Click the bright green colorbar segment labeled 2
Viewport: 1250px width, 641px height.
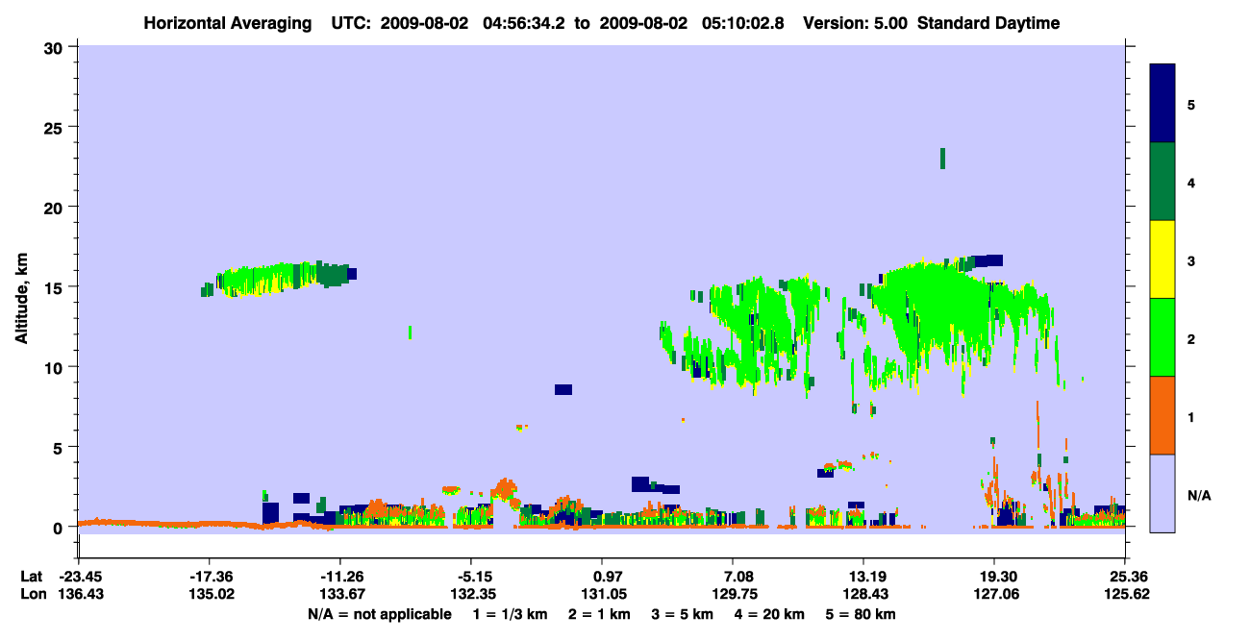tap(1162, 337)
